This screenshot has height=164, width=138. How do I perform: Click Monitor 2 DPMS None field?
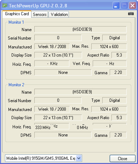pyautogui.click(x=63, y=135)
